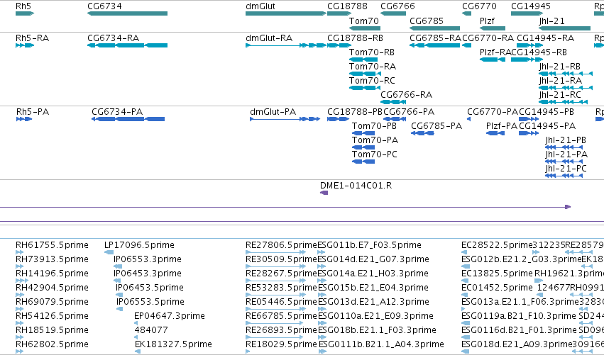
Task: Click the dmGlut gene feature
Action: (x=286, y=13)
